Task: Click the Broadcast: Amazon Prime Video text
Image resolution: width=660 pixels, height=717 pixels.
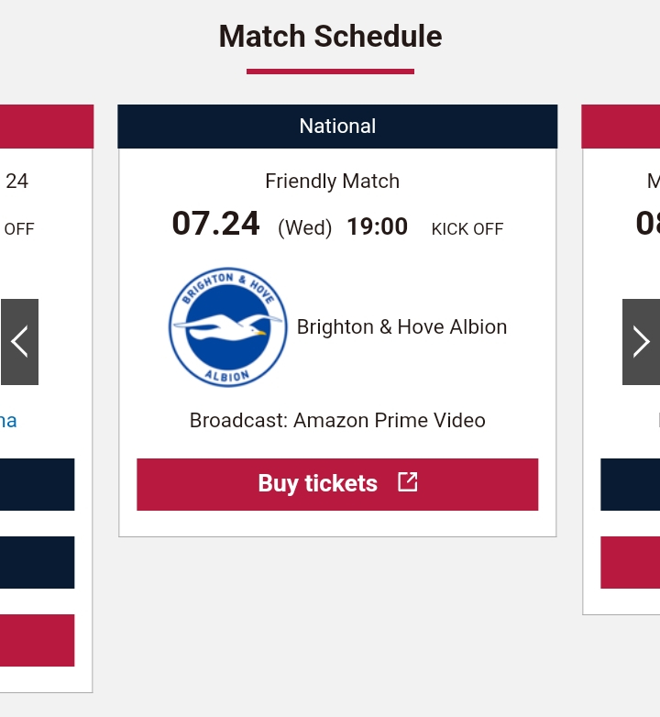Action: [337, 420]
